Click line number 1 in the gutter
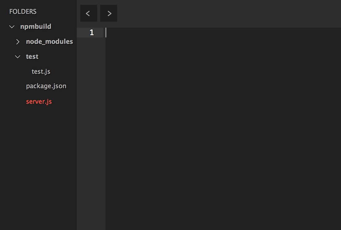Screen dimensions: 341x230 click(x=91, y=32)
